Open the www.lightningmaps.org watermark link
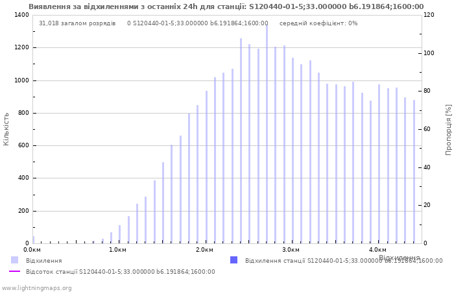454x292 pixels. coord(37,288)
